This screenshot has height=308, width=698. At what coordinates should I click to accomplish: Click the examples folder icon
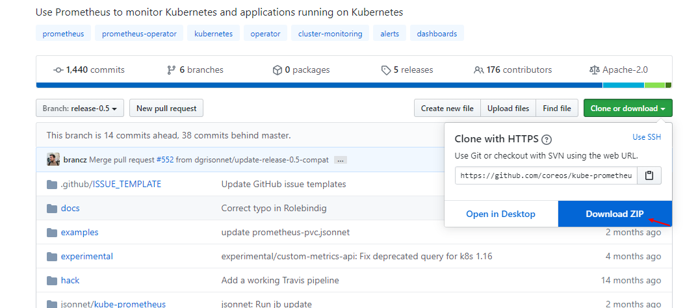point(52,233)
